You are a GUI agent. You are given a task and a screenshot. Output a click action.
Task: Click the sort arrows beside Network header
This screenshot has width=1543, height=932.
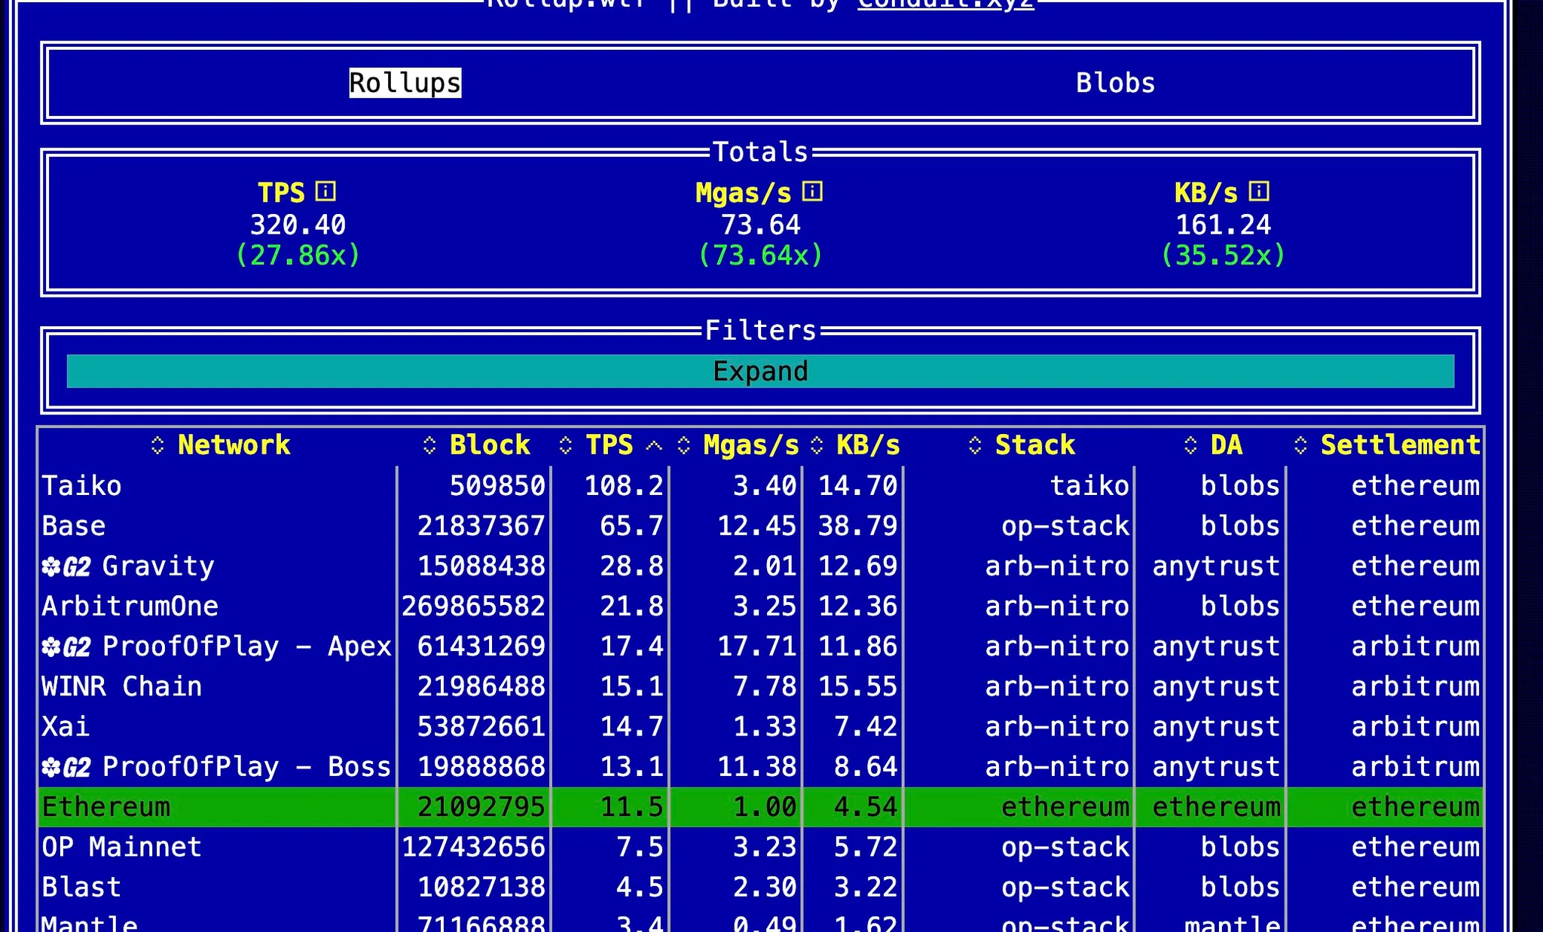[x=157, y=445]
